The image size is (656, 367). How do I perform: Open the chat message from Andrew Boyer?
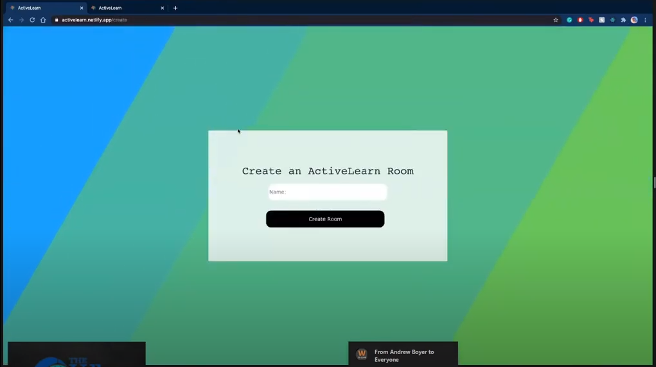point(403,354)
